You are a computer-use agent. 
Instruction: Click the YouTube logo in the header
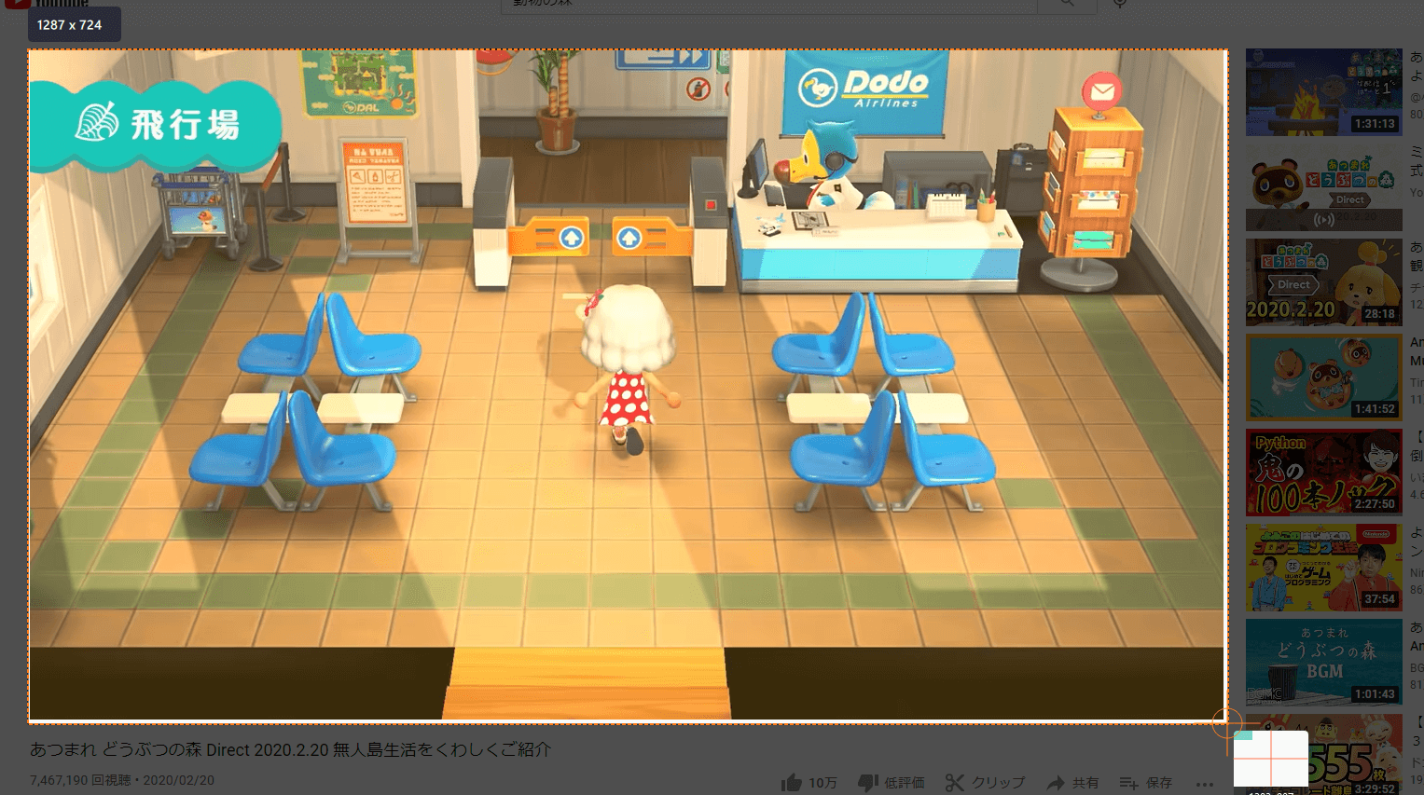tap(47, 4)
